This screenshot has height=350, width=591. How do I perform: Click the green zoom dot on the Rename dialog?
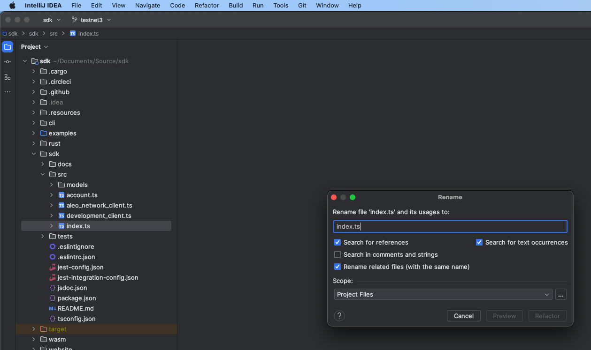coord(353,197)
